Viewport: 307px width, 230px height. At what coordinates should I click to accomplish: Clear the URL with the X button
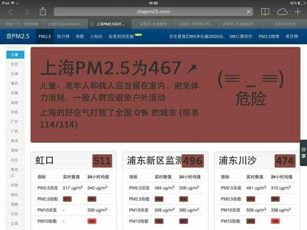tap(248, 12)
